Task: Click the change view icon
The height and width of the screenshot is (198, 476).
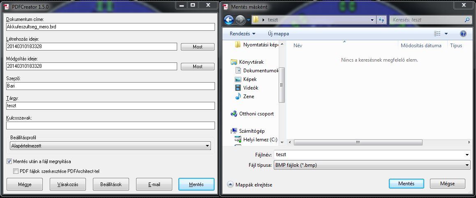Action: [x=437, y=34]
